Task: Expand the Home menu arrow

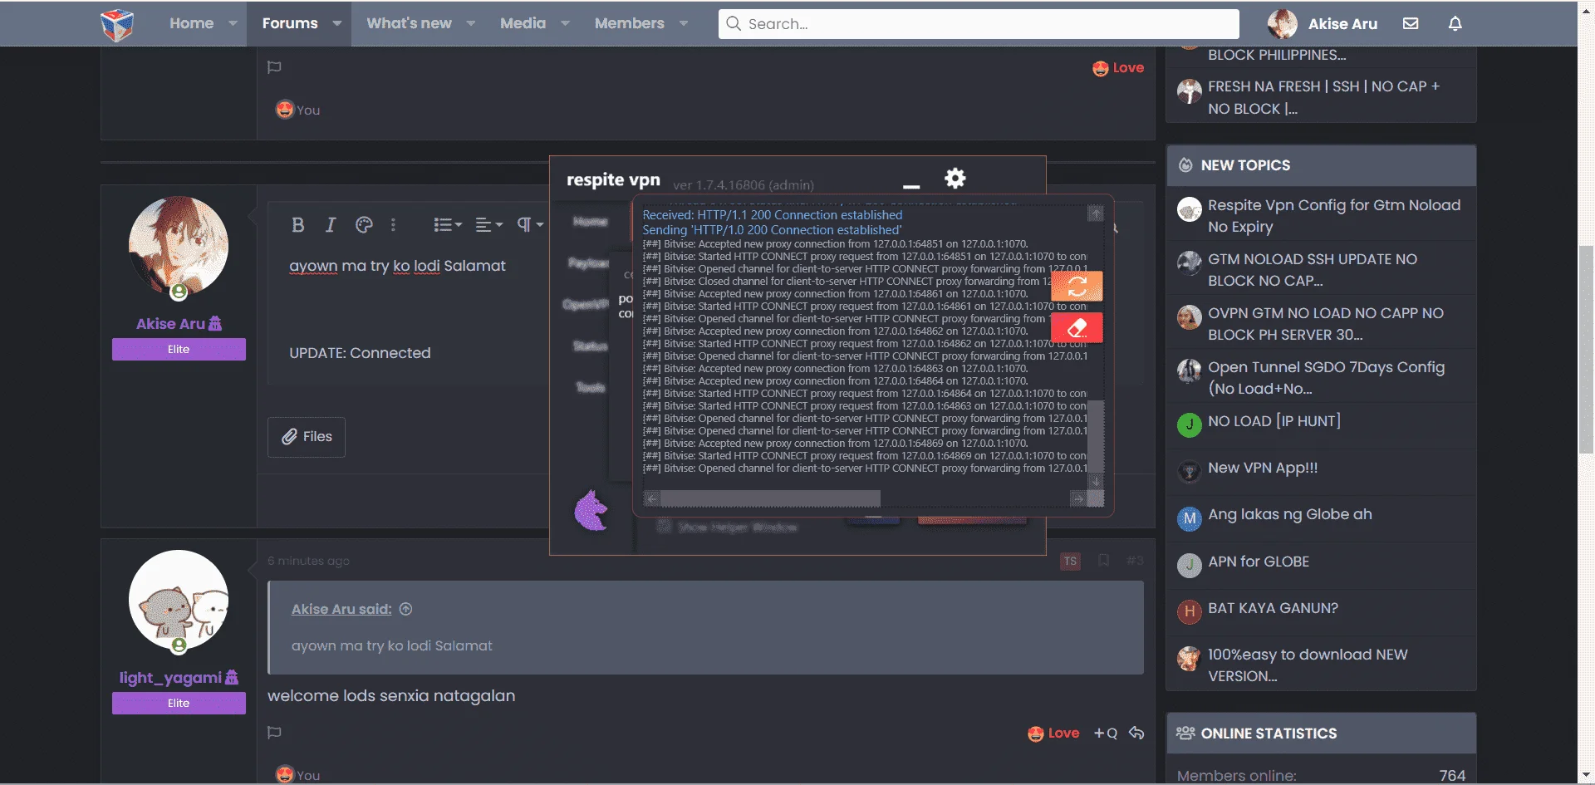Action: 233,23
